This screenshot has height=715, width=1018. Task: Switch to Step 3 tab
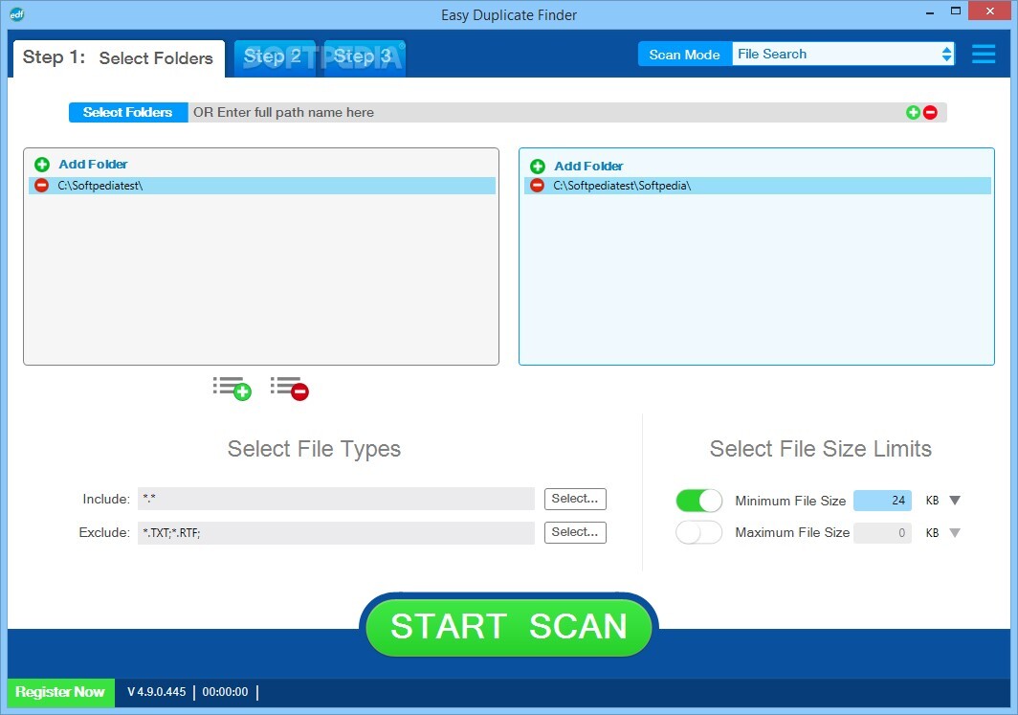363,57
